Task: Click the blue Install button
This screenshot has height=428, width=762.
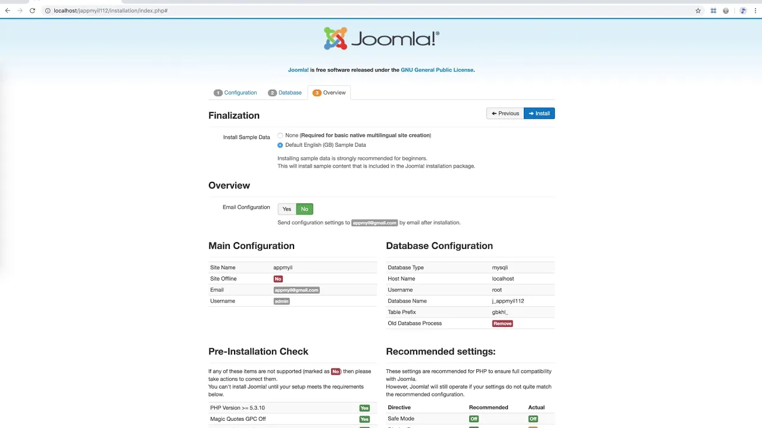Action: 539,114
